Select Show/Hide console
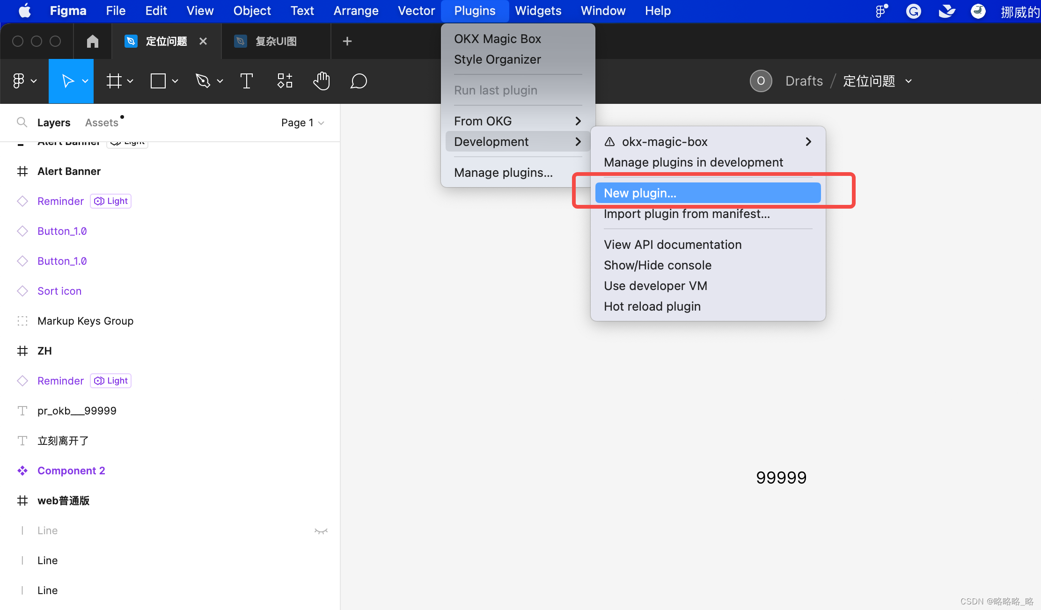1041x610 pixels. [708, 265]
